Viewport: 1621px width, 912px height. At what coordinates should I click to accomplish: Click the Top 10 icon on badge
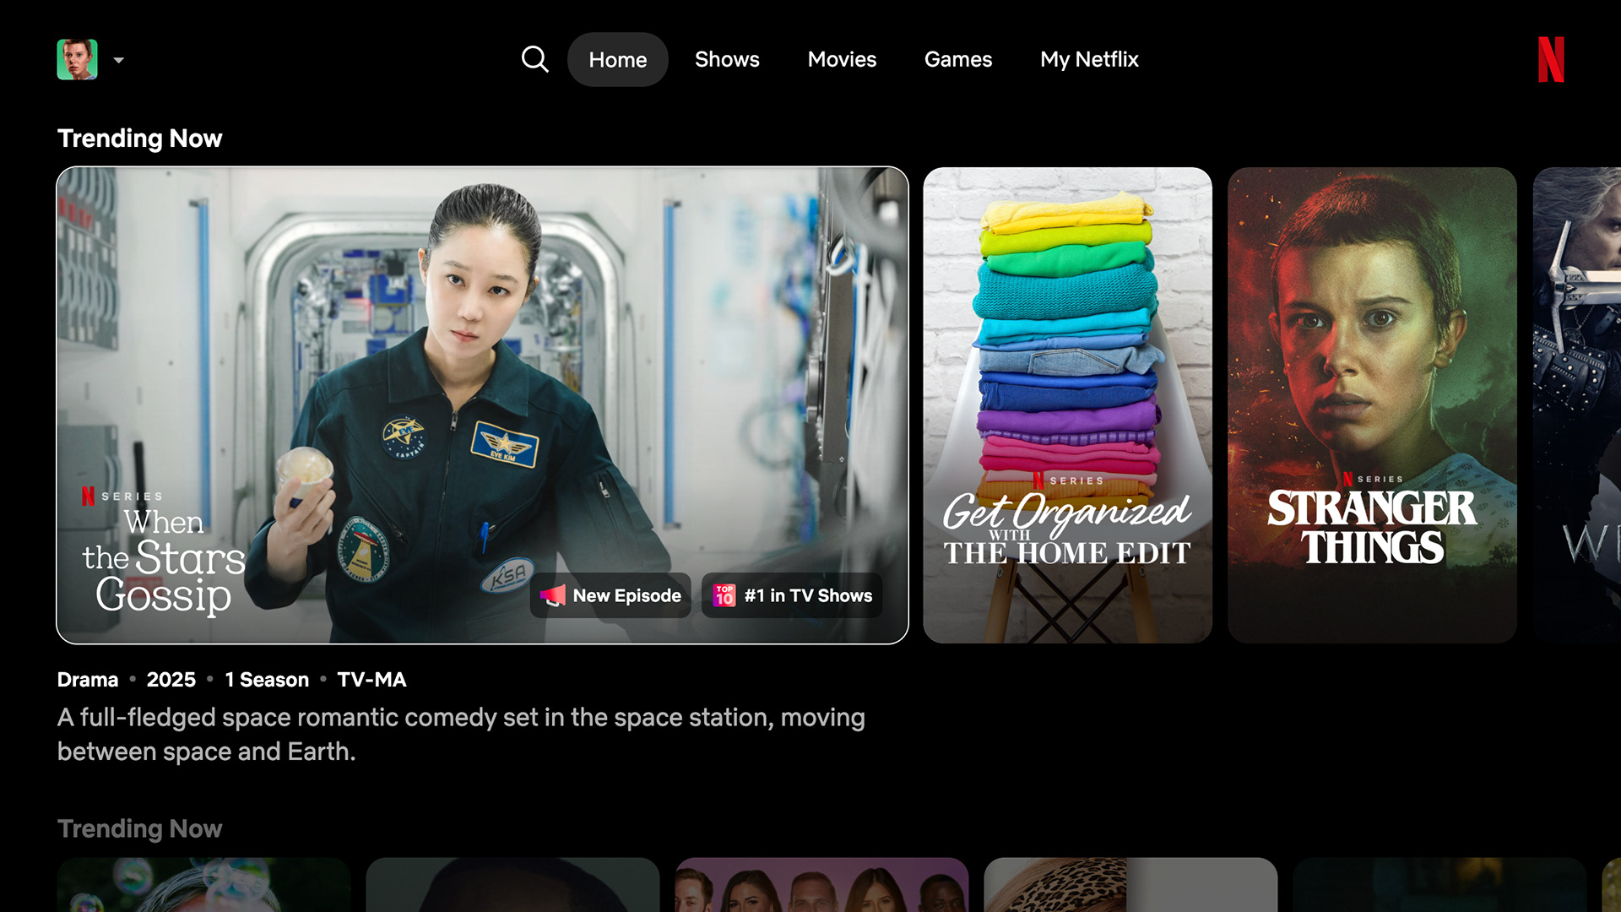point(724,595)
